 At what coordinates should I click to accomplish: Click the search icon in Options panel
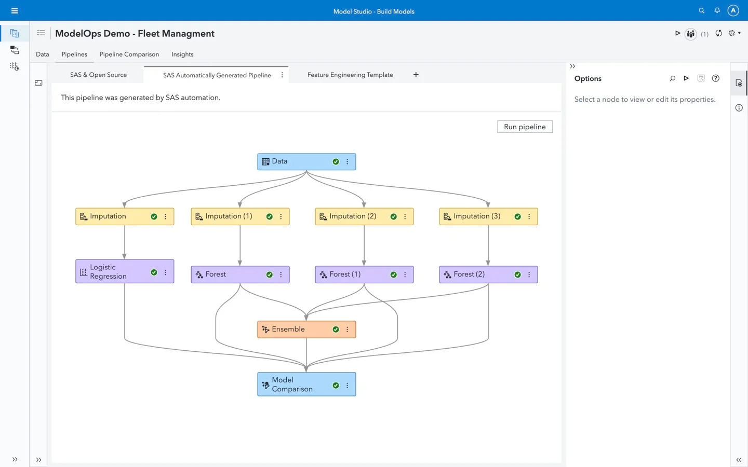coord(672,78)
